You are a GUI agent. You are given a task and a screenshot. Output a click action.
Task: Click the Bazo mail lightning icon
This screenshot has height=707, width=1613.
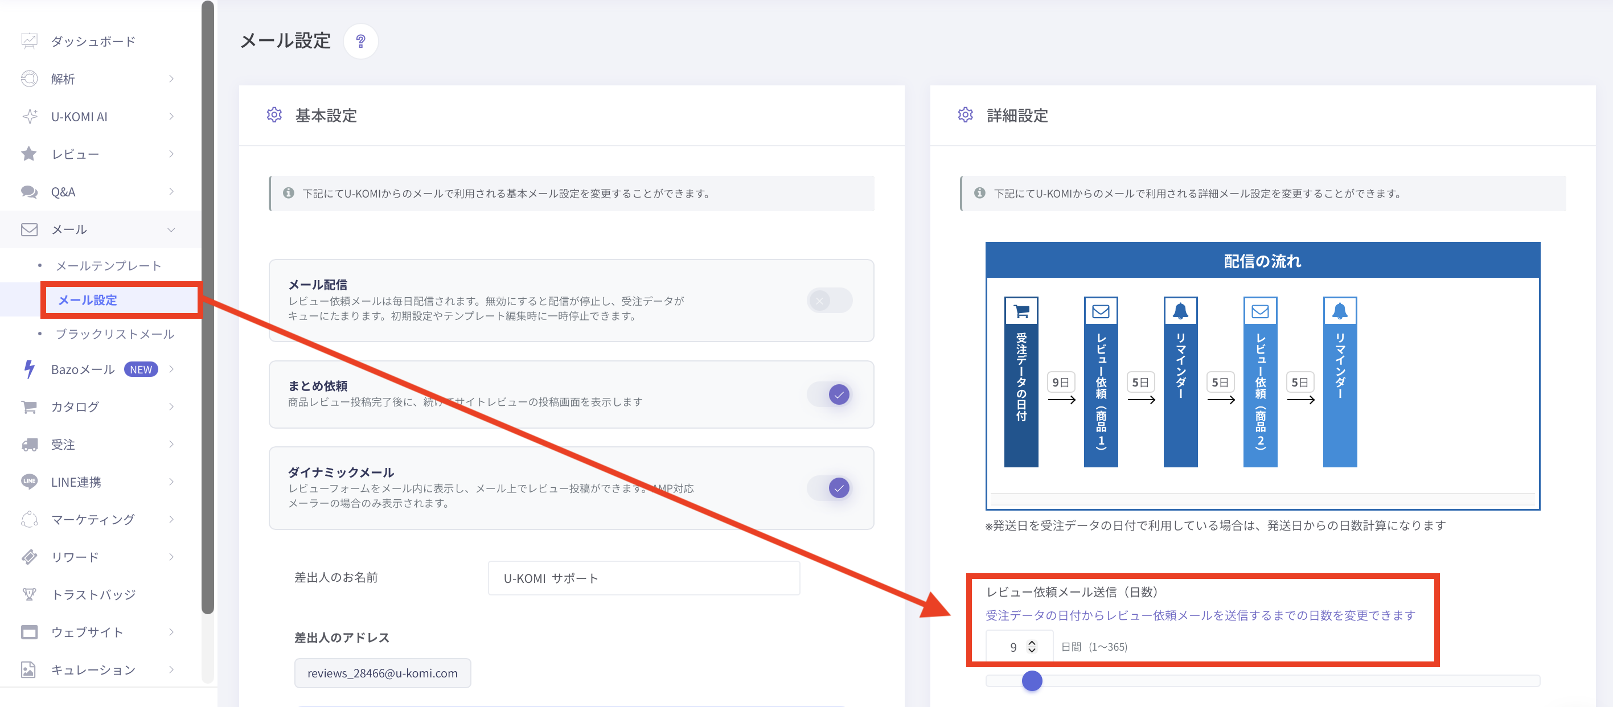29,369
